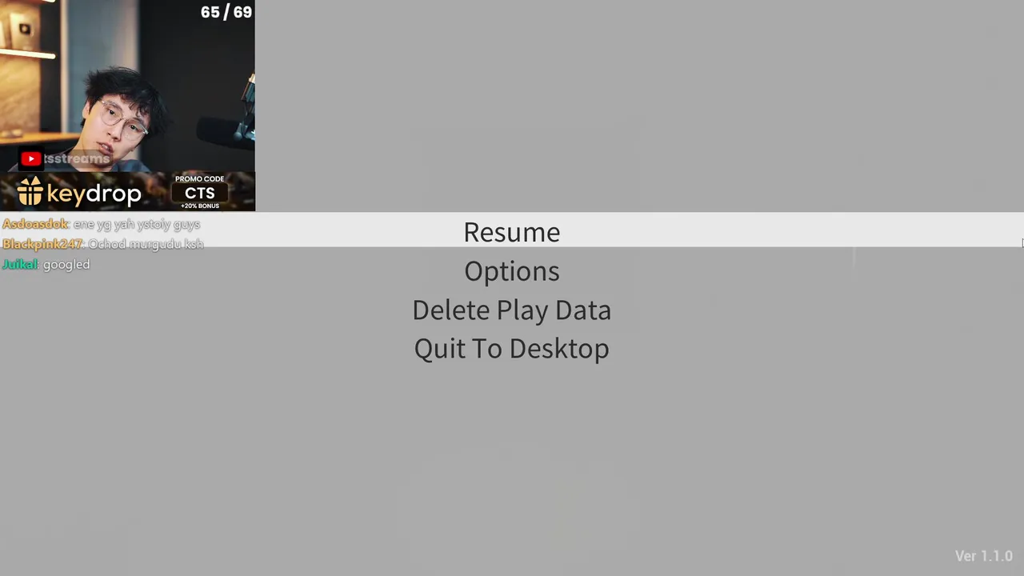Viewport: 1024px width, 576px height.
Task: Click the "Ochod murgudu ksh" chat message
Action: tap(146, 244)
